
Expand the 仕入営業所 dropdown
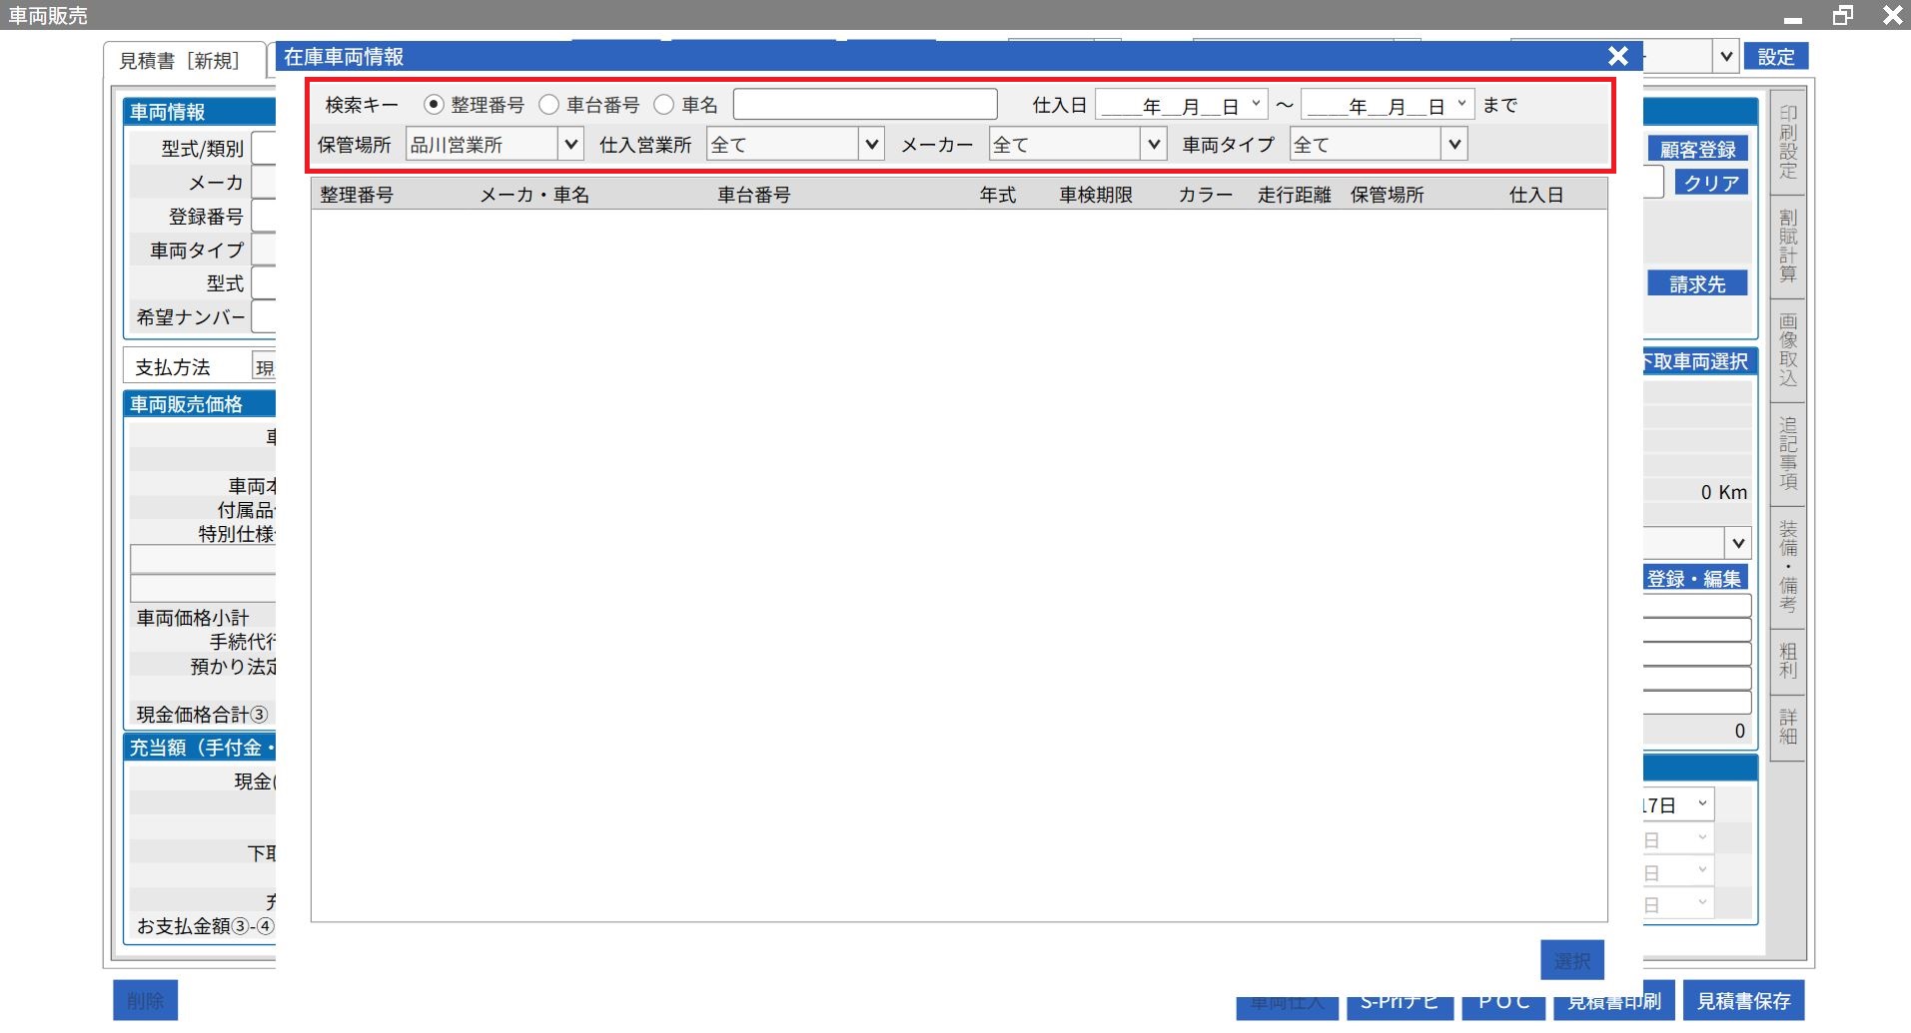pyautogui.click(x=871, y=145)
